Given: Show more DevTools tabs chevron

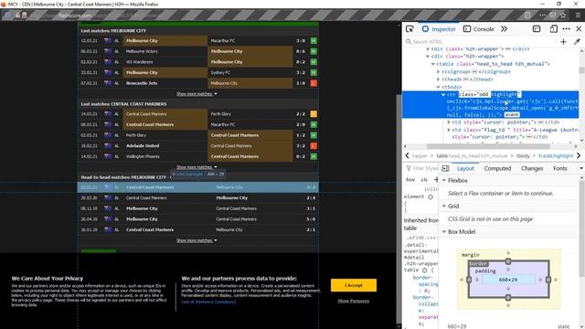Looking at the screenshot, I should [x=504, y=29].
